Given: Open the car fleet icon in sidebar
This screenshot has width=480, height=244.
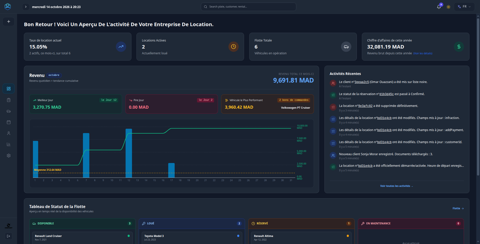Looking at the screenshot, I should tap(9, 111).
